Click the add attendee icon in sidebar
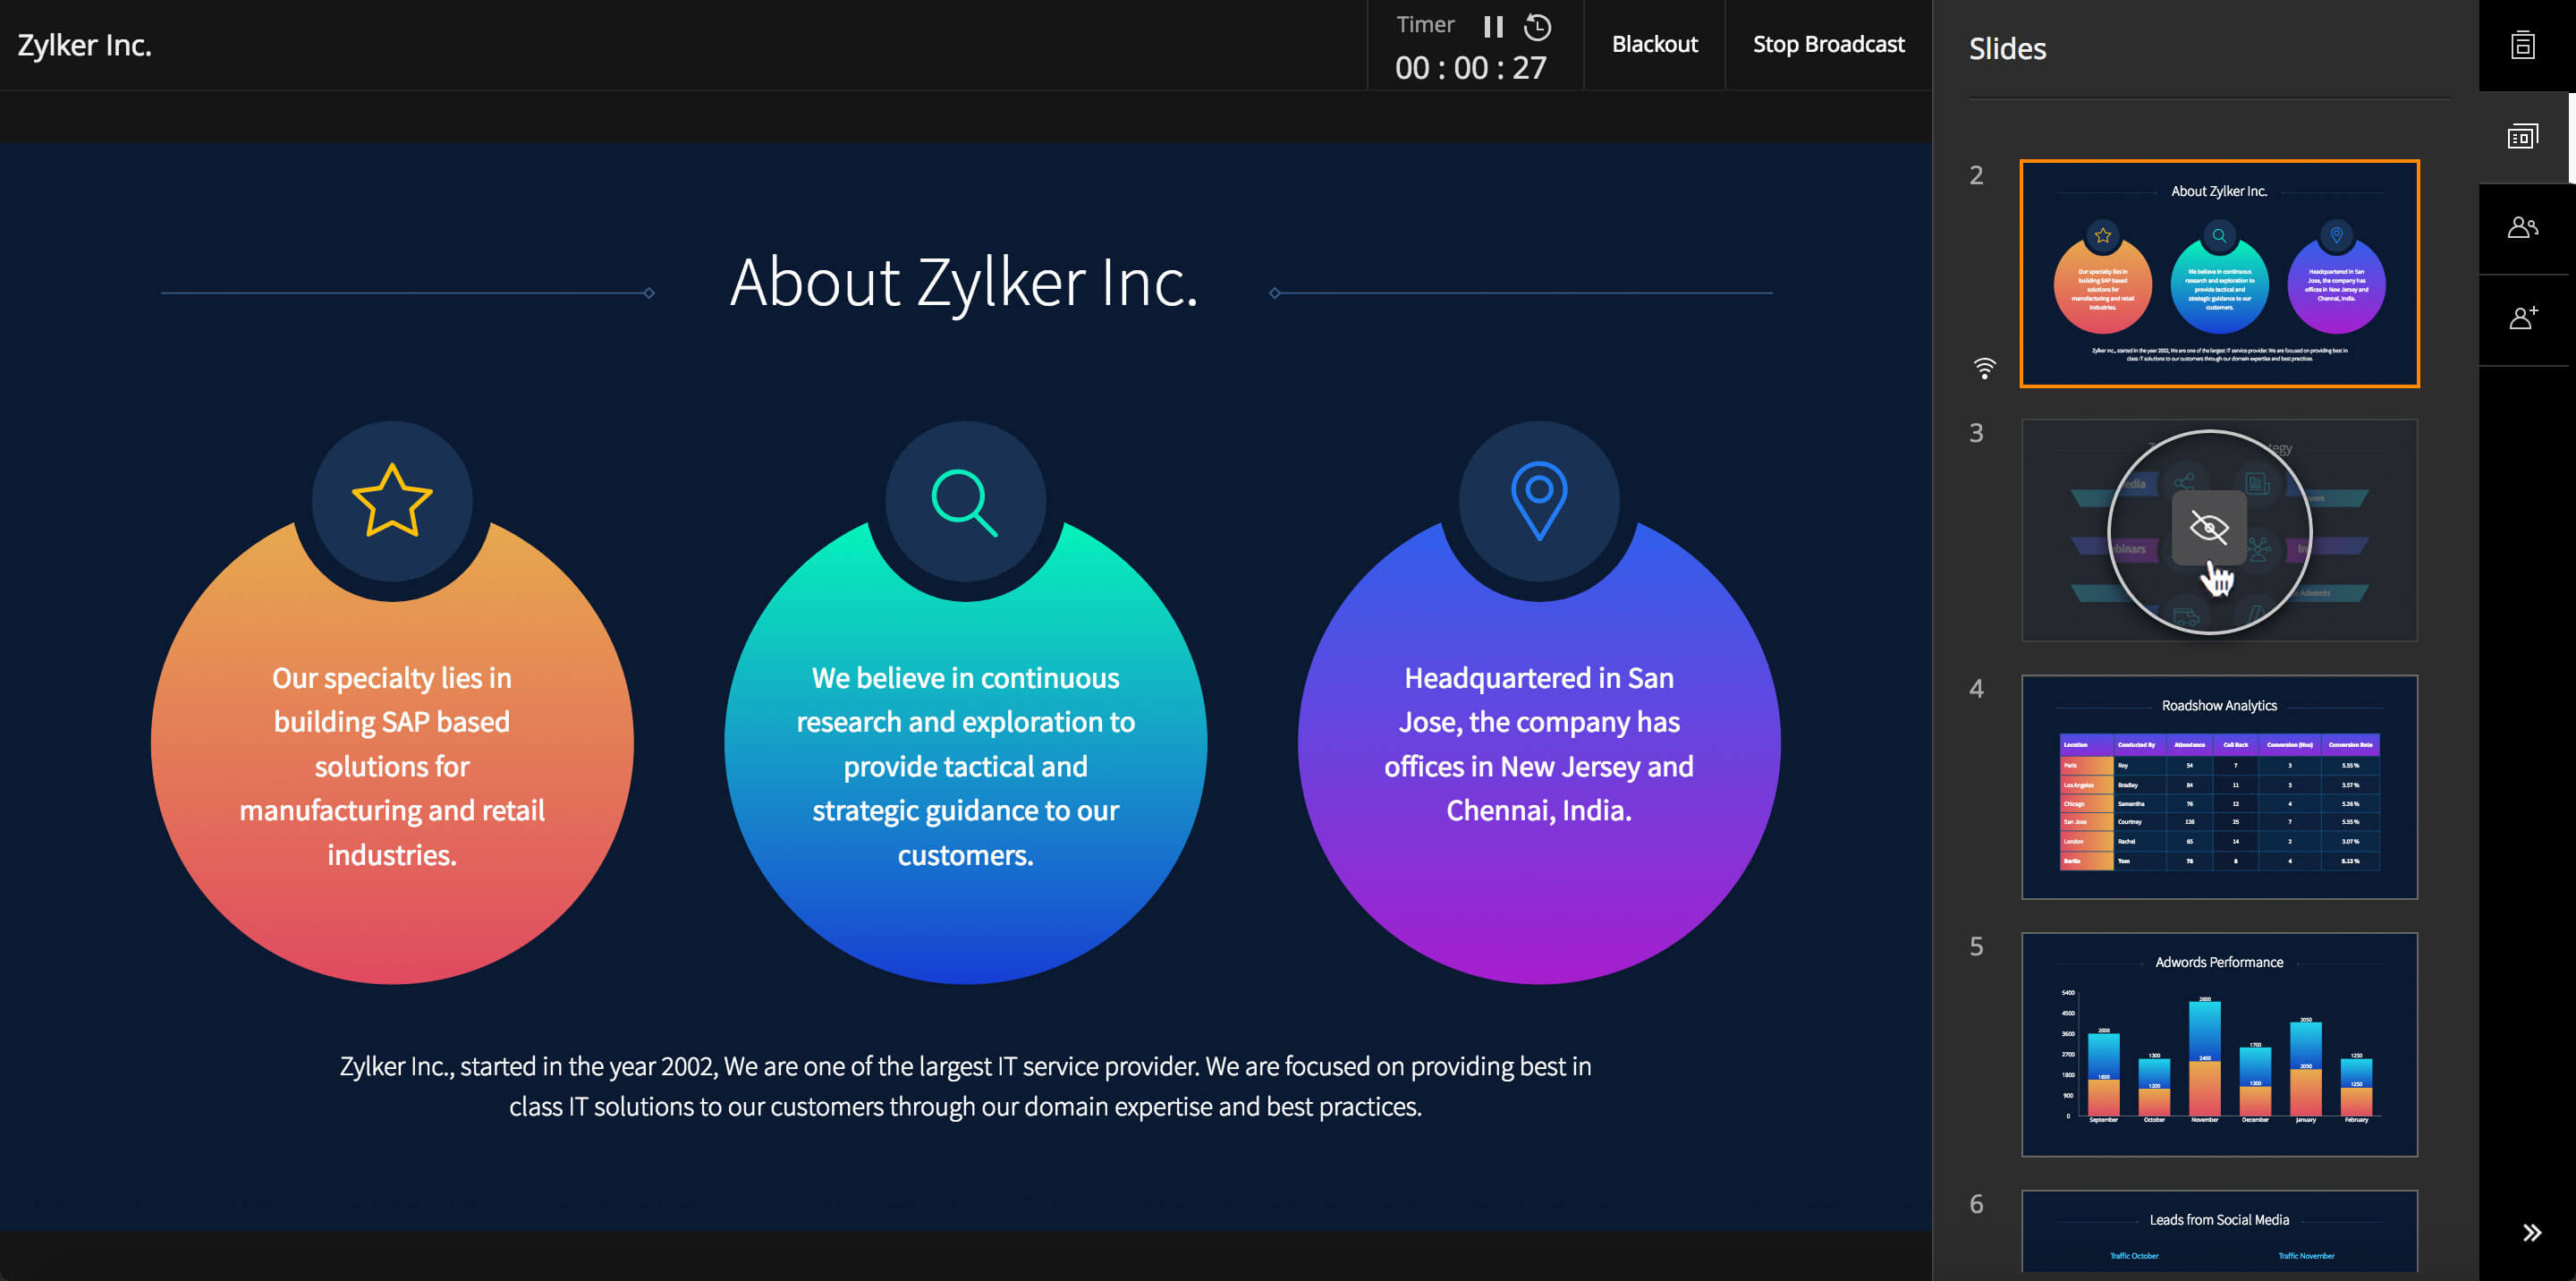 click(2525, 318)
